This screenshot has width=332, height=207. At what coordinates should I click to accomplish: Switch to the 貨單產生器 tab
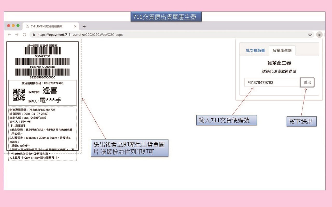[x=282, y=50]
